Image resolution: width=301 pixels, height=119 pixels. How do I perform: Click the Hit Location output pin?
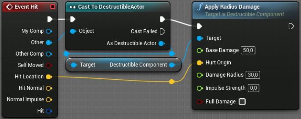(x=49, y=77)
